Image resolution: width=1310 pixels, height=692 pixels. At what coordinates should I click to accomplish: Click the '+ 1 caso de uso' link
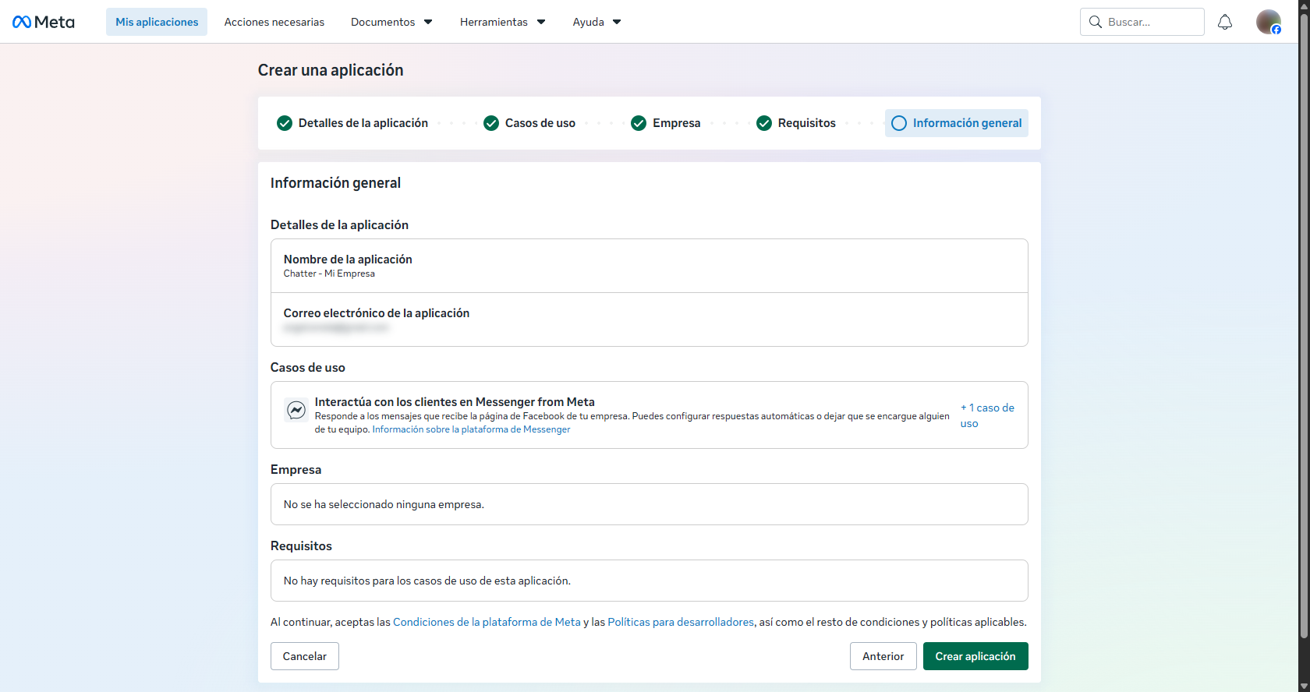coord(987,415)
